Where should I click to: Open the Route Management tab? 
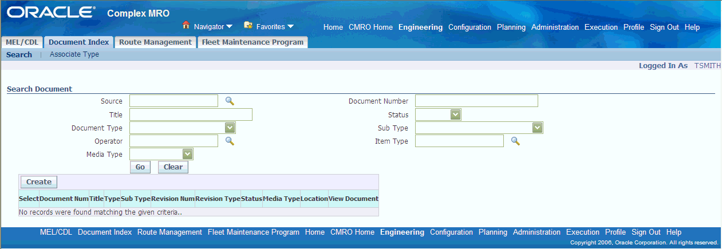[155, 42]
